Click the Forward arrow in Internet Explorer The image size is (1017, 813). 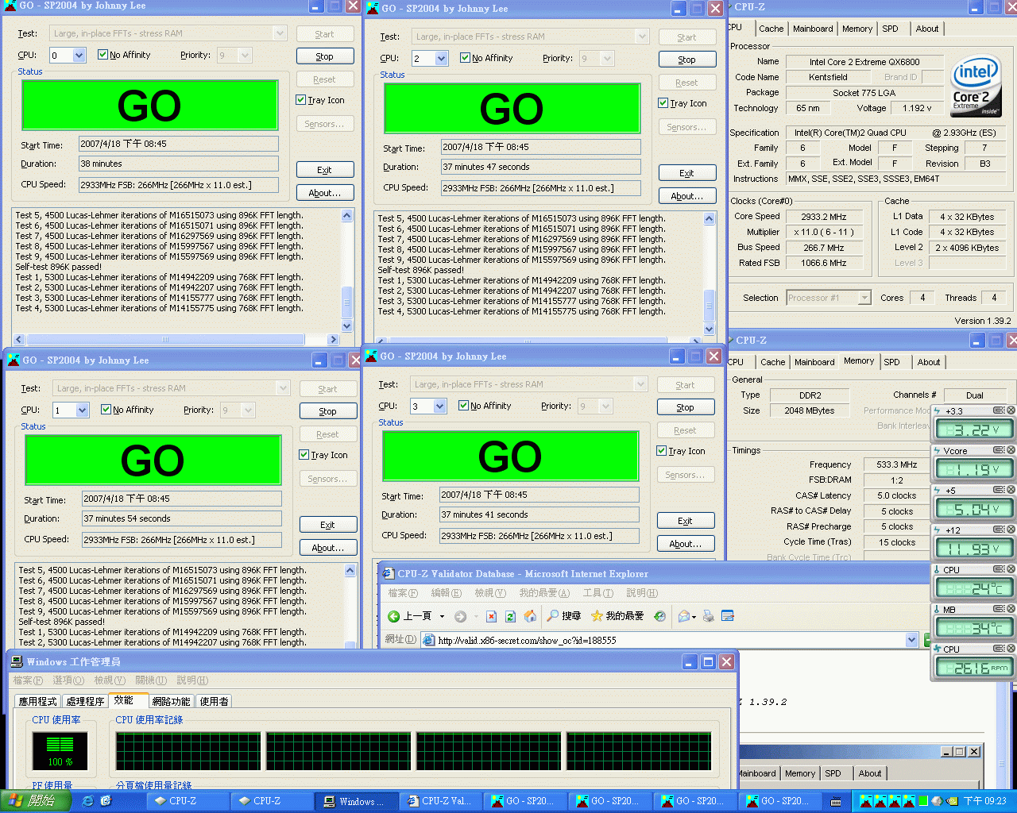[x=460, y=616]
